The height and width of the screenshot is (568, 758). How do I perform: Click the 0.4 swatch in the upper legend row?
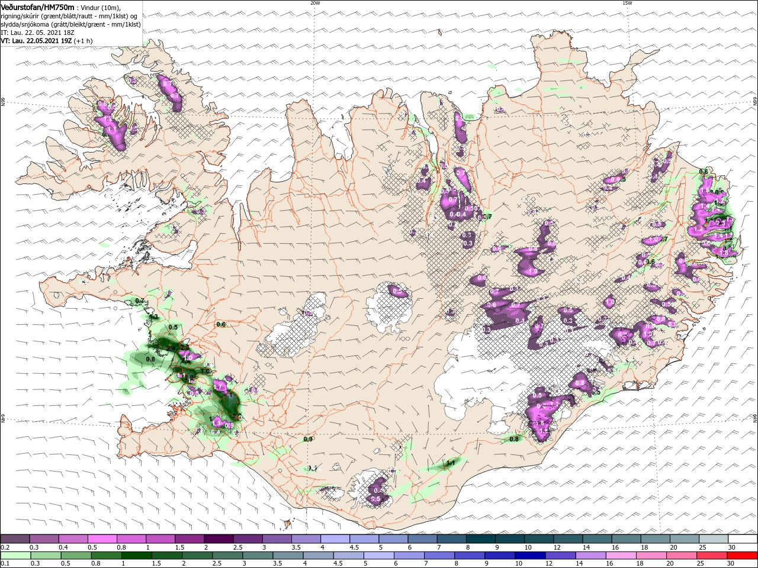(x=73, y=539)
